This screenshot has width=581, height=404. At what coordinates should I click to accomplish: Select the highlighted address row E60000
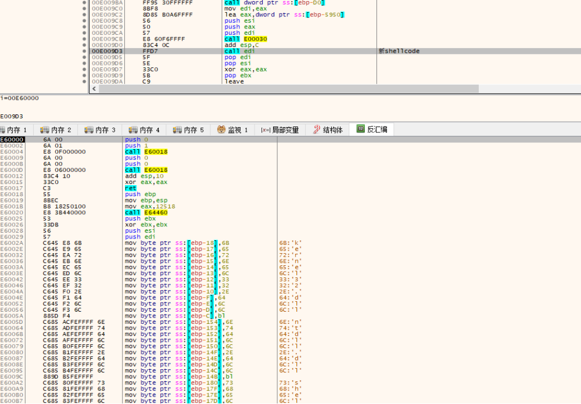[12, 140]
